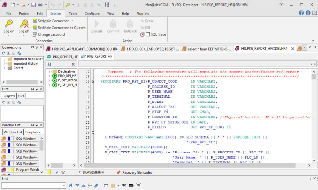Close the code contents pane
This screenshot has width=318, height=190.
73,64
